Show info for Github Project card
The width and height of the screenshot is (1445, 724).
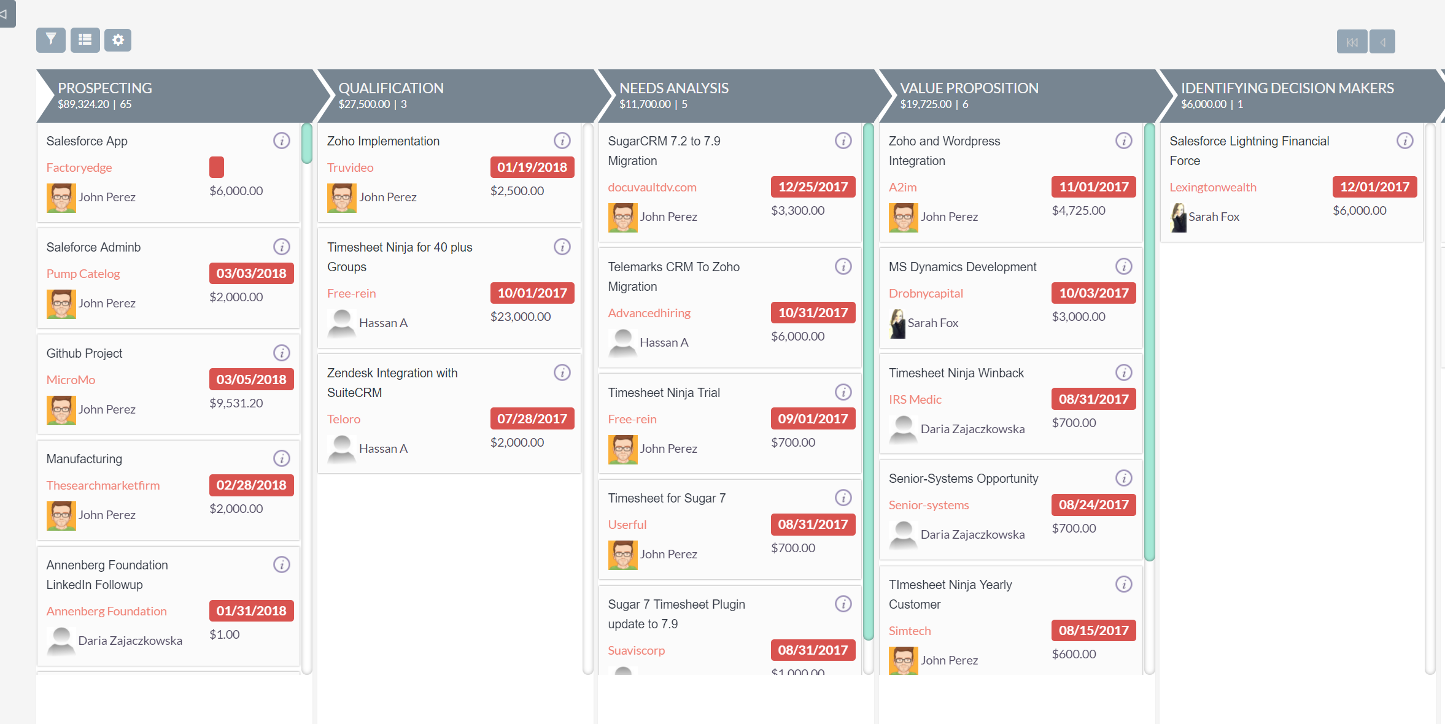(x=282, y=353)
